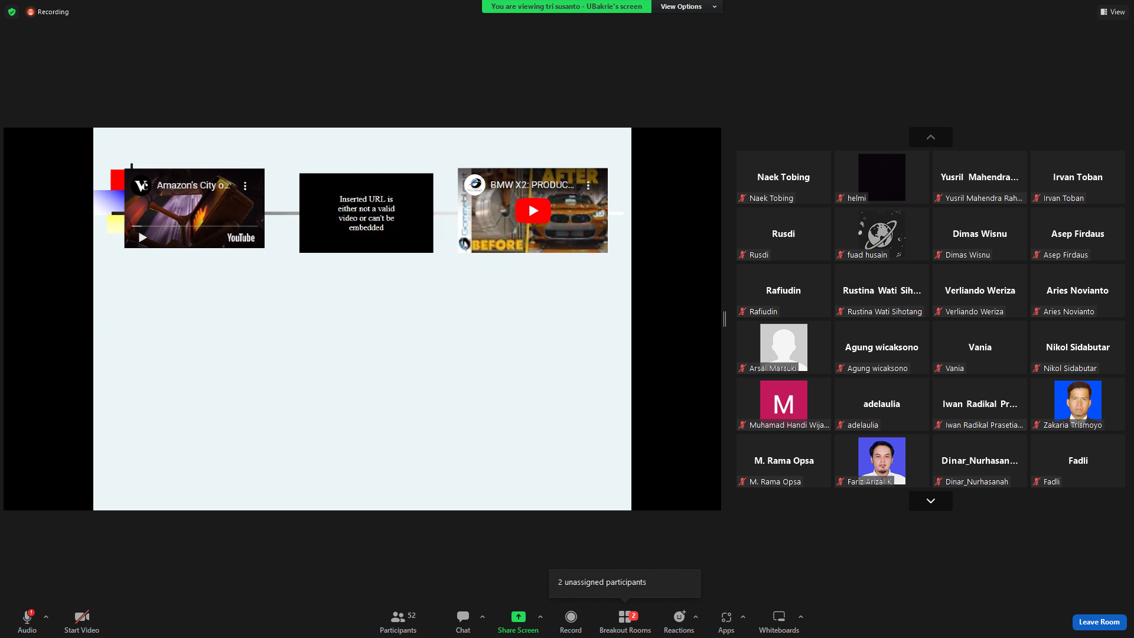The image size is (1134, 638).
Task: Click Vania's muted microphone icon
Action: (939, 368)
